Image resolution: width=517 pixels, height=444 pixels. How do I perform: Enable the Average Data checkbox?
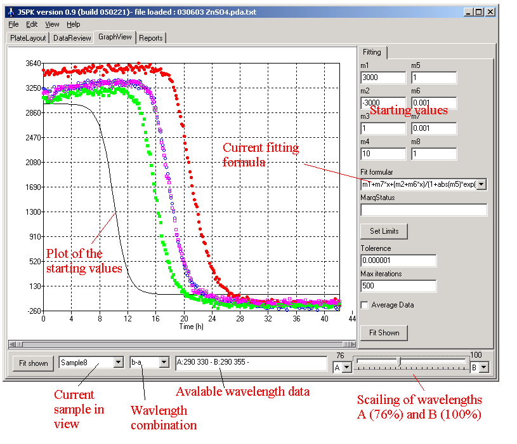pos(364,305)
